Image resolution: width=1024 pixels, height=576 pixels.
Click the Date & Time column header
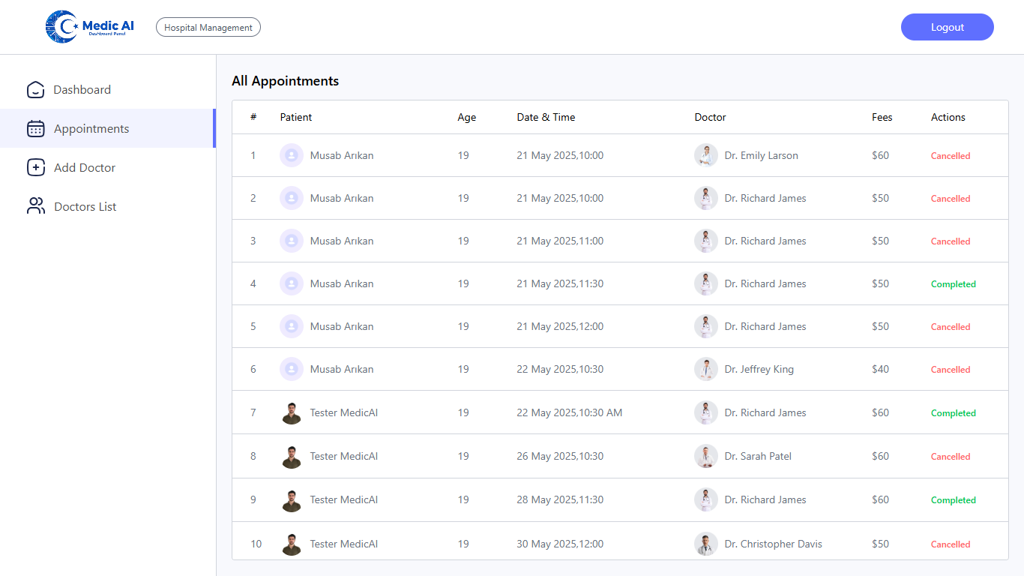546,118
